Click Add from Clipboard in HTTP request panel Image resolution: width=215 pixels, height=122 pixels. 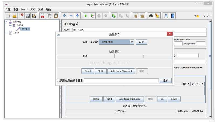click(x=130, y=99)
